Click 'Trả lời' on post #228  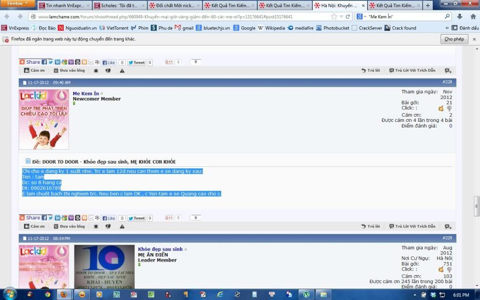(x=370, y=226)
